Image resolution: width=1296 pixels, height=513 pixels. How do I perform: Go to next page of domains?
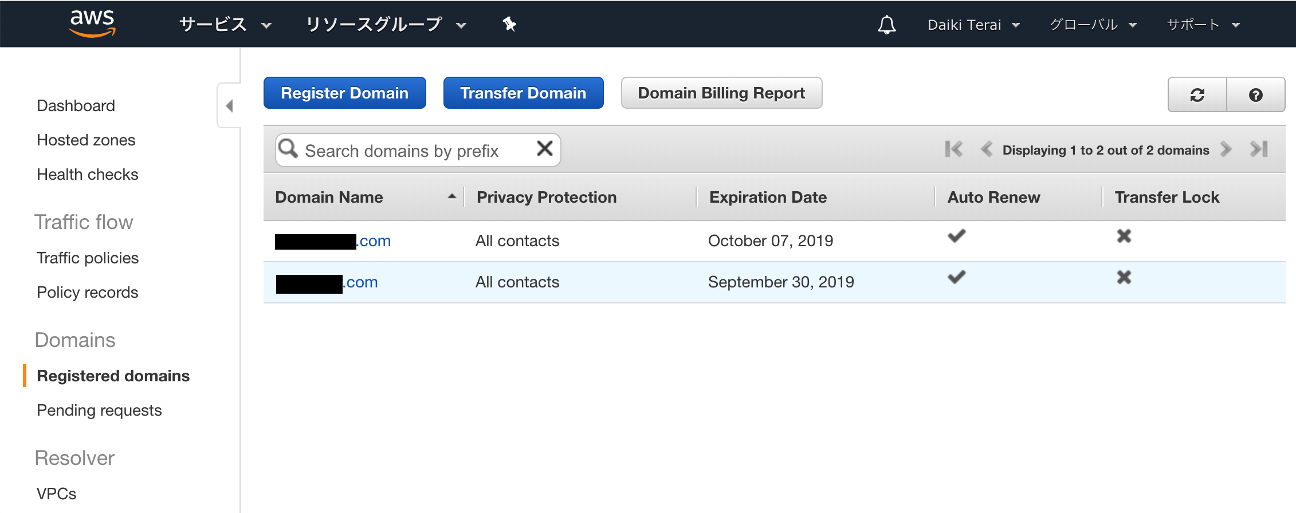pyautogui.click(x=1226, y=149)
